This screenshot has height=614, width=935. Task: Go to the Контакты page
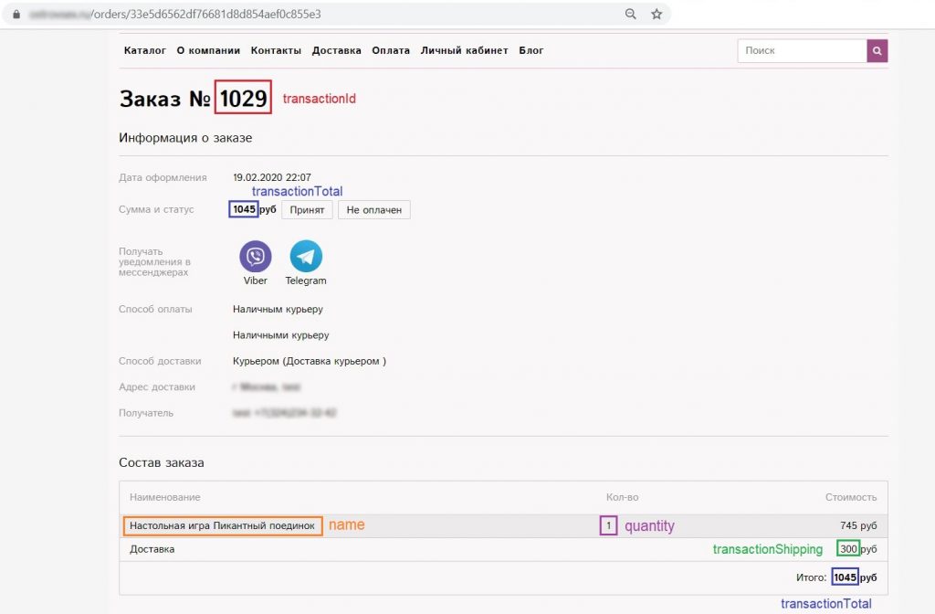[276, 51]
